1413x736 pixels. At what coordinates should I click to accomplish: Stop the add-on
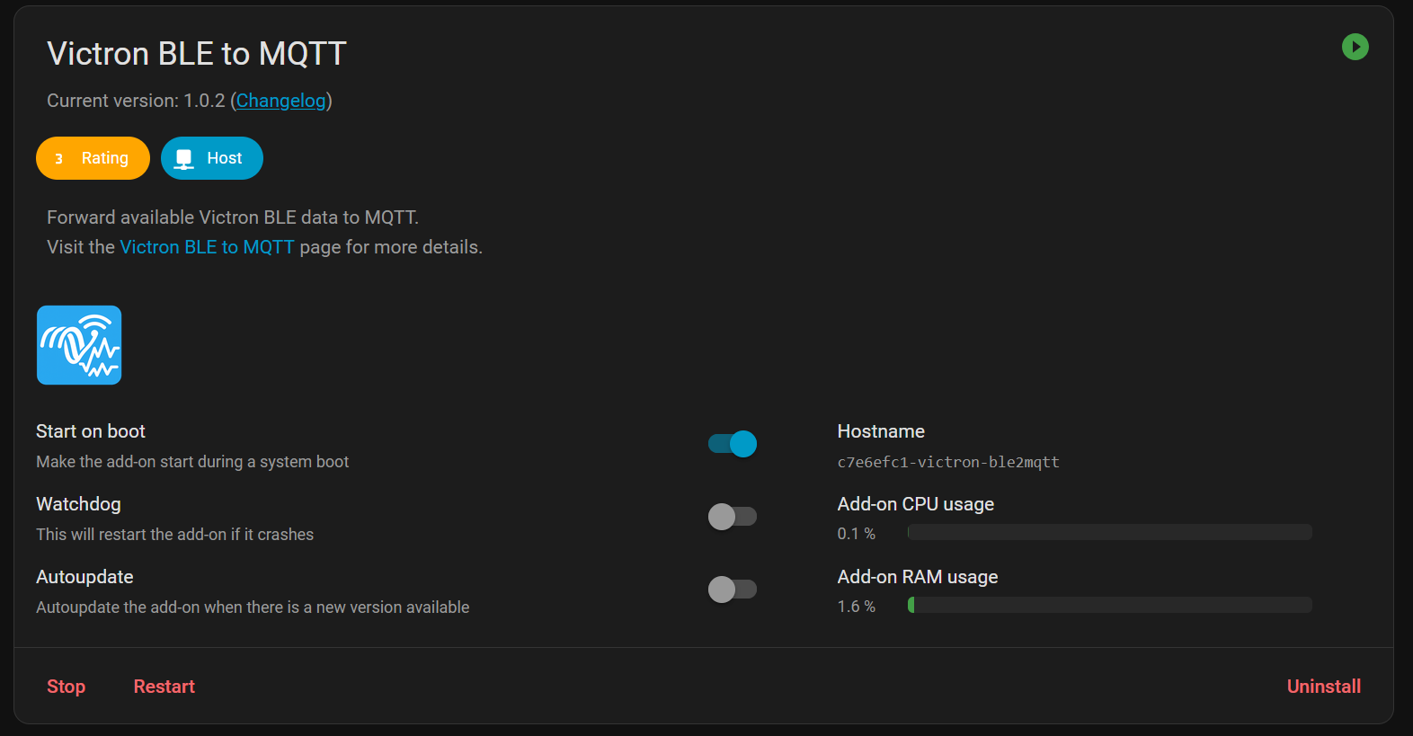pos(66,687)
